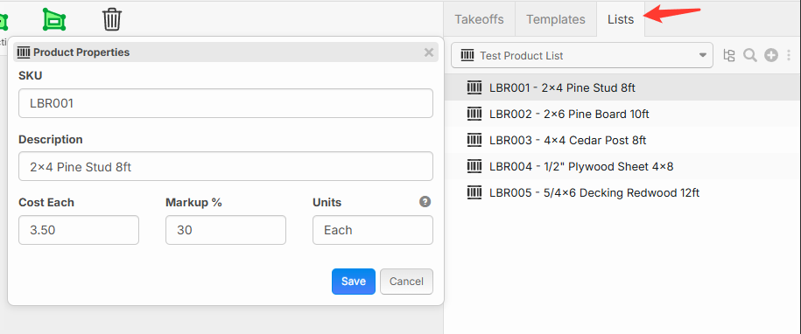Click the barcode icon beside LBR003
Viewport: 801px width, 334px height.
point(474,140)
